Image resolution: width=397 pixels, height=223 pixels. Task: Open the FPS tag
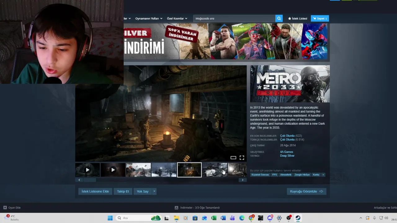(x=274, y=175)
